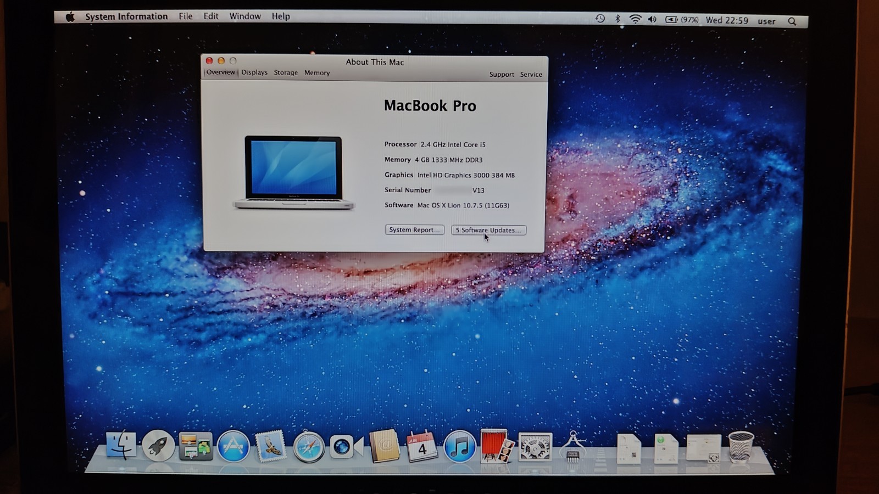Click the Serial Number value ending V13
This screenshot has height=494, width=879.
click(459, 190)
